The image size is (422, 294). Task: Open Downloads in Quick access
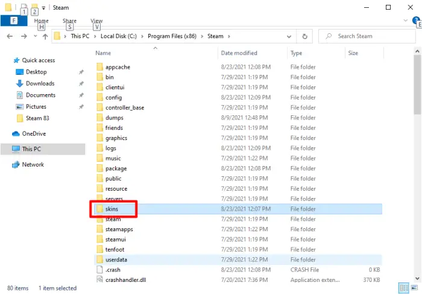tap(40, 83)
